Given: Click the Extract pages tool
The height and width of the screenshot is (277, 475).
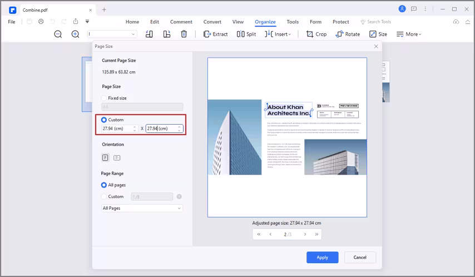Looking at the screenshot, I should (215, 34).
